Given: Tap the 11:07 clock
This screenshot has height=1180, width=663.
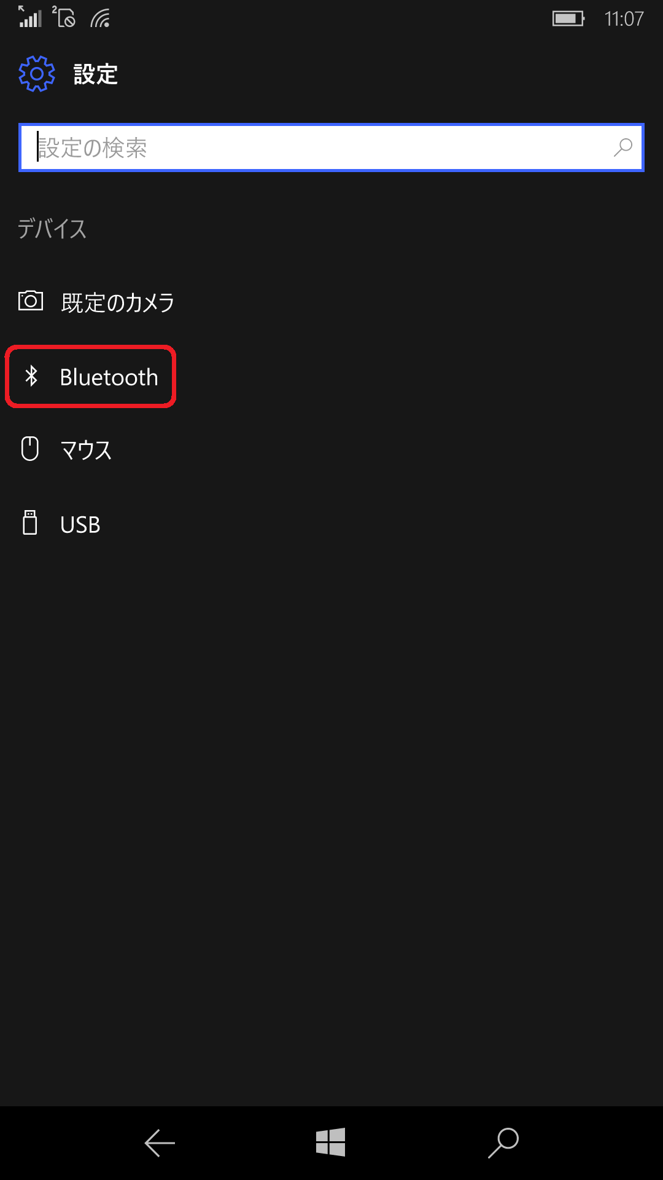Looking at the screenshot, I should tap(624, 19).
